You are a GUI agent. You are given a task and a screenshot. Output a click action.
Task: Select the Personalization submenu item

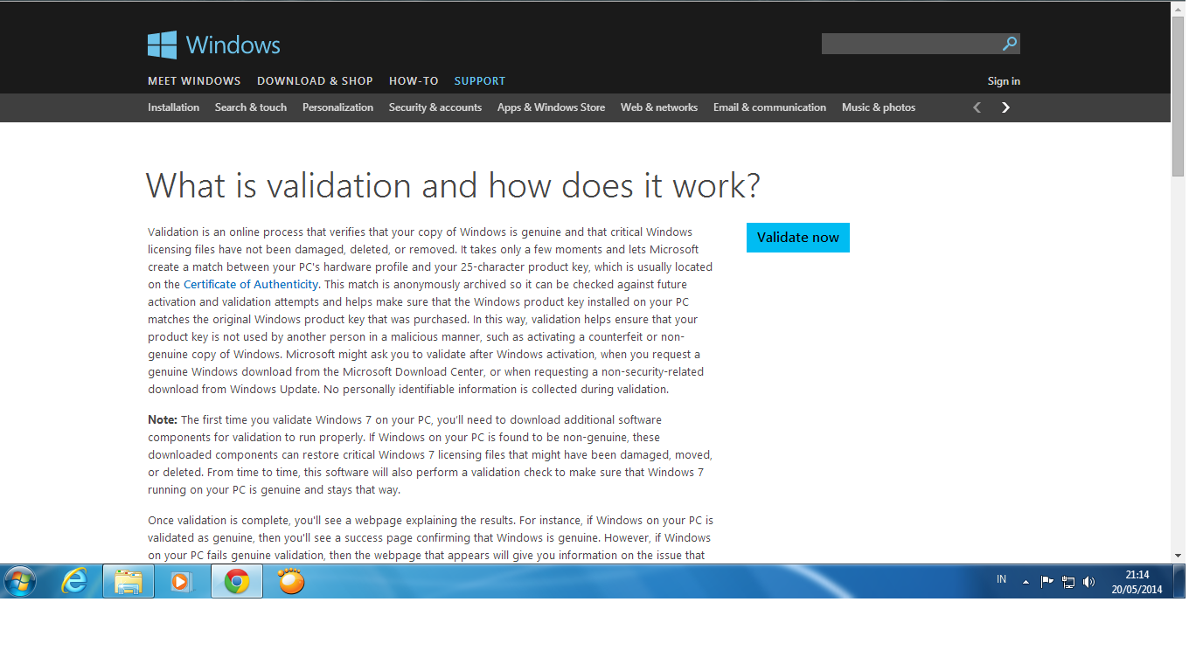[337, 107]
